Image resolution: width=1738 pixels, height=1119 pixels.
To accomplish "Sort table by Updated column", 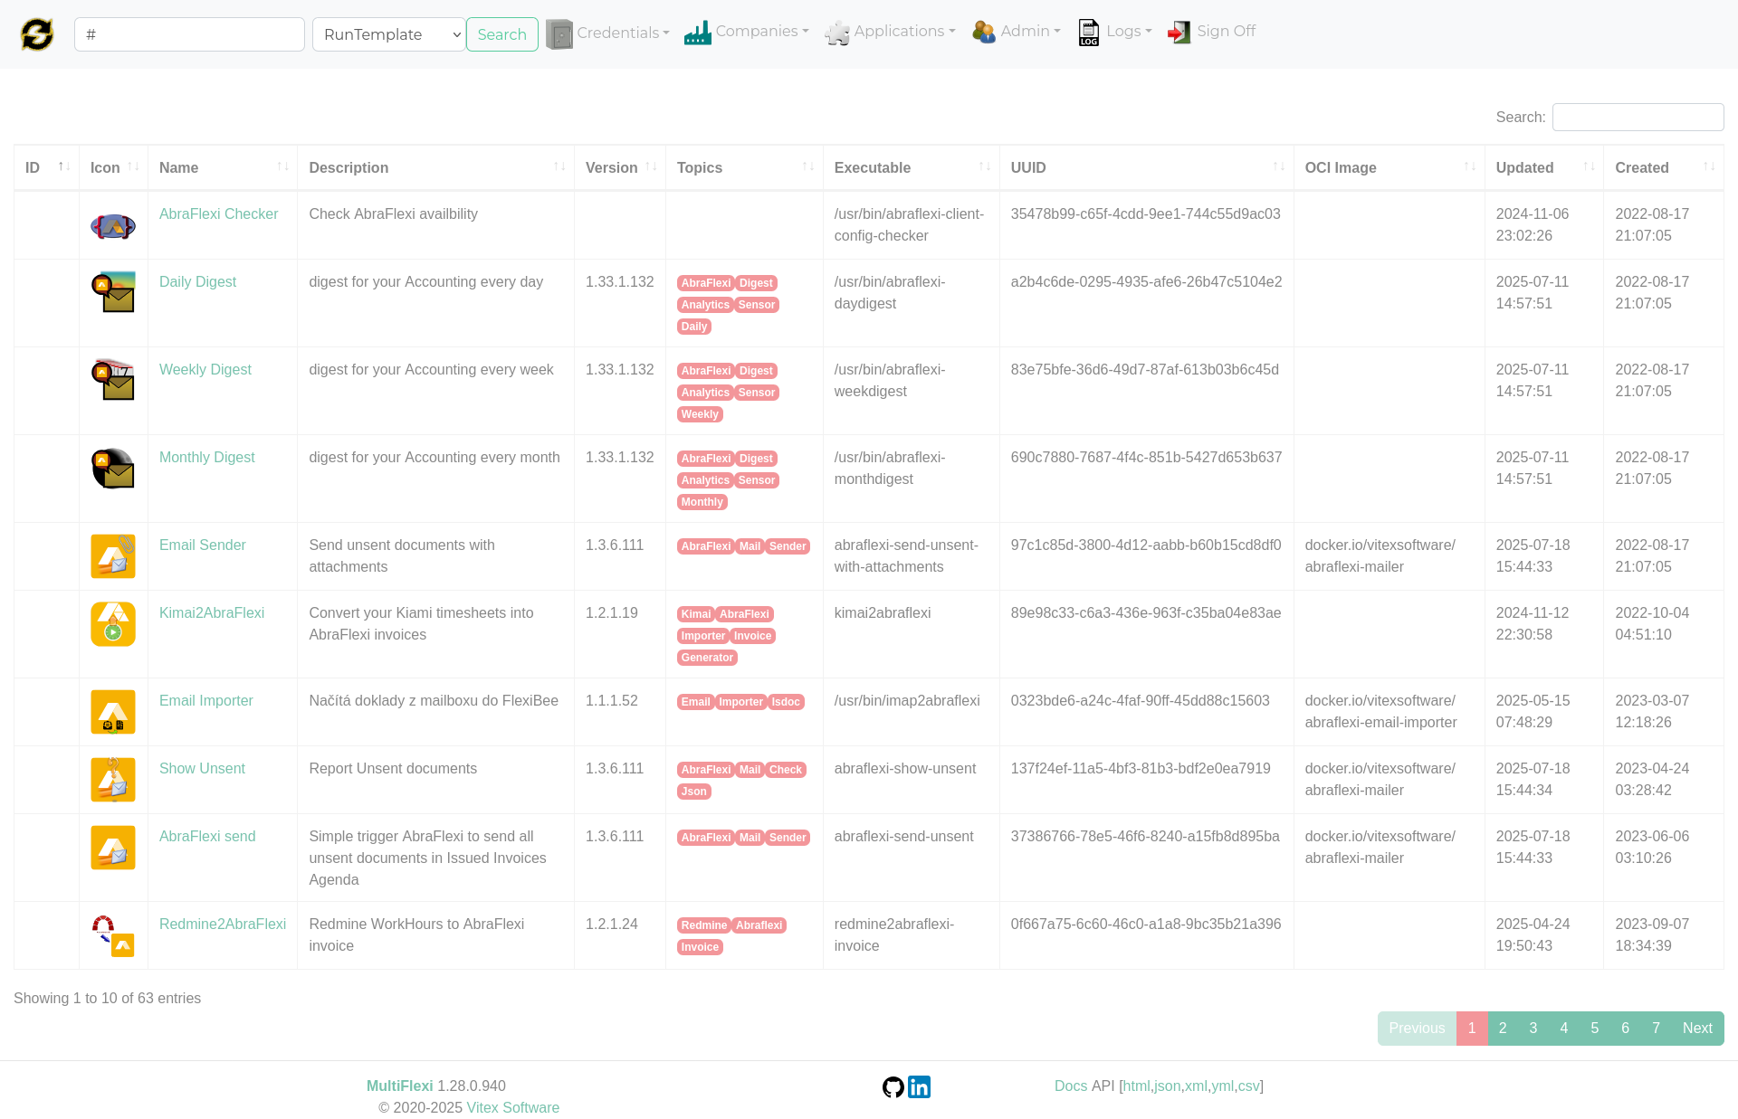I will pos(1543,167).
